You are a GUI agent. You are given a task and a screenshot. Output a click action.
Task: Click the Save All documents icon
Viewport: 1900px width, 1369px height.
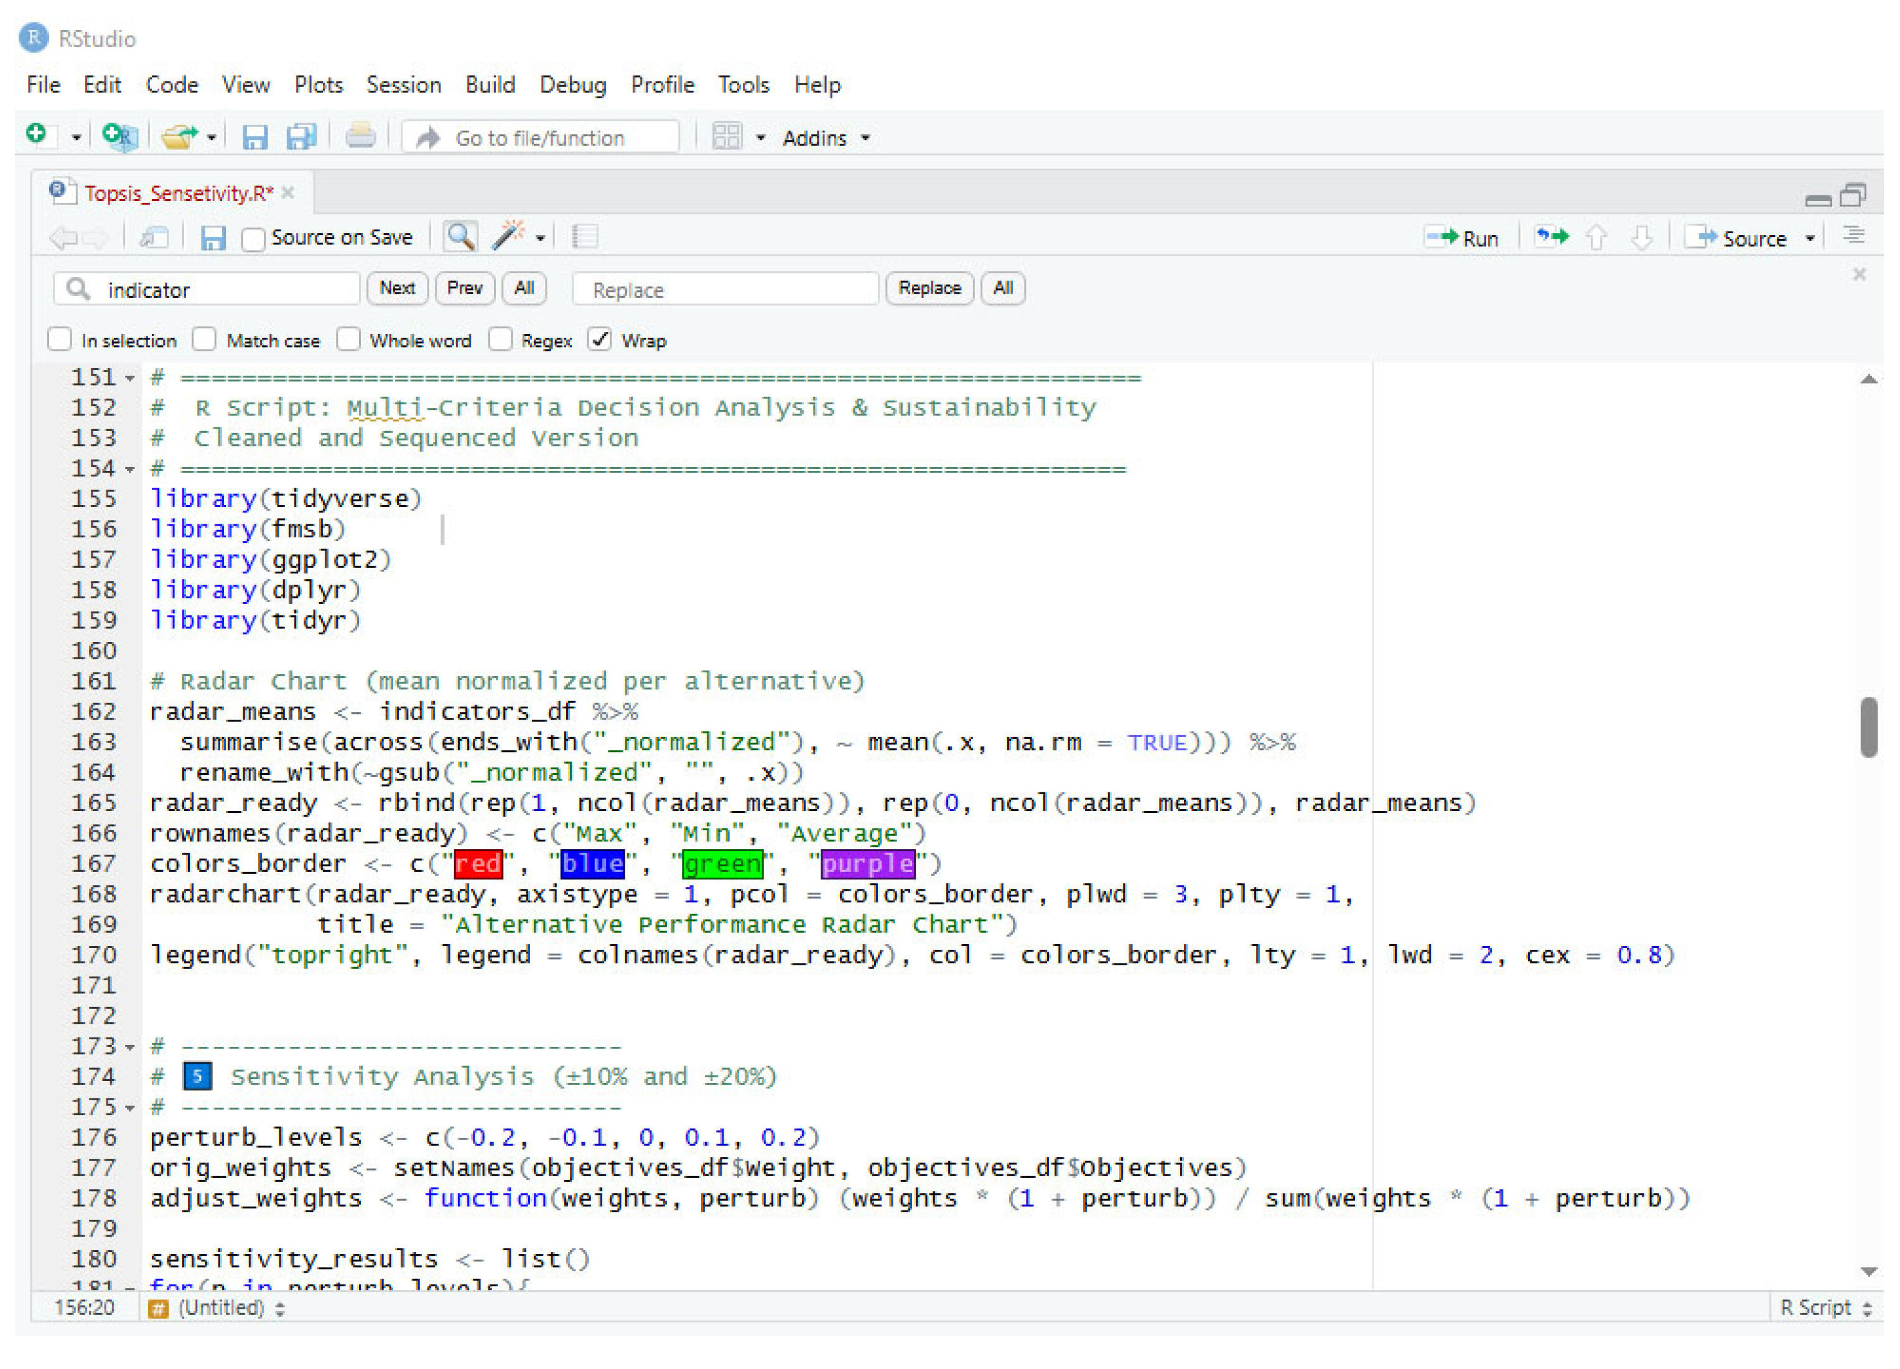(300, 136)
